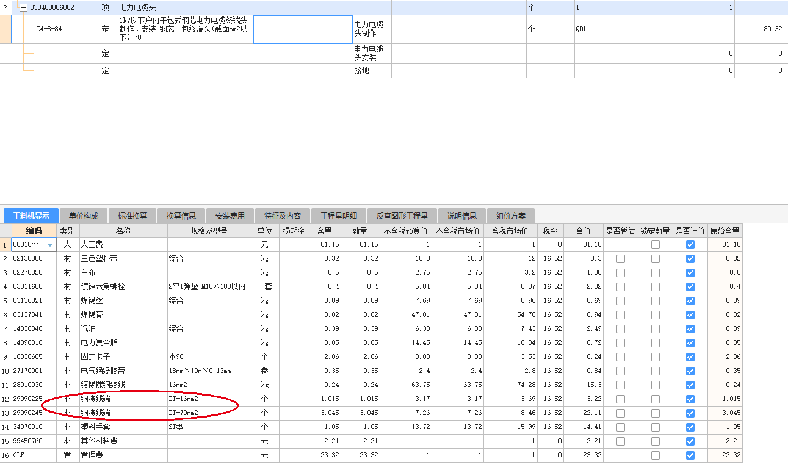
Task: Uncheck 是否计价 for 人工费
Action: (690, 244)
